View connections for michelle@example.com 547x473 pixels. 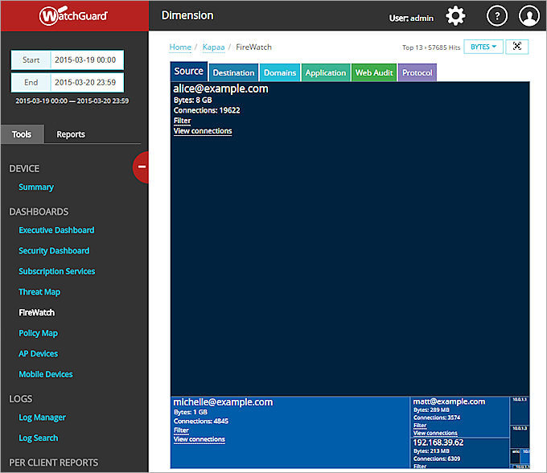199,439
